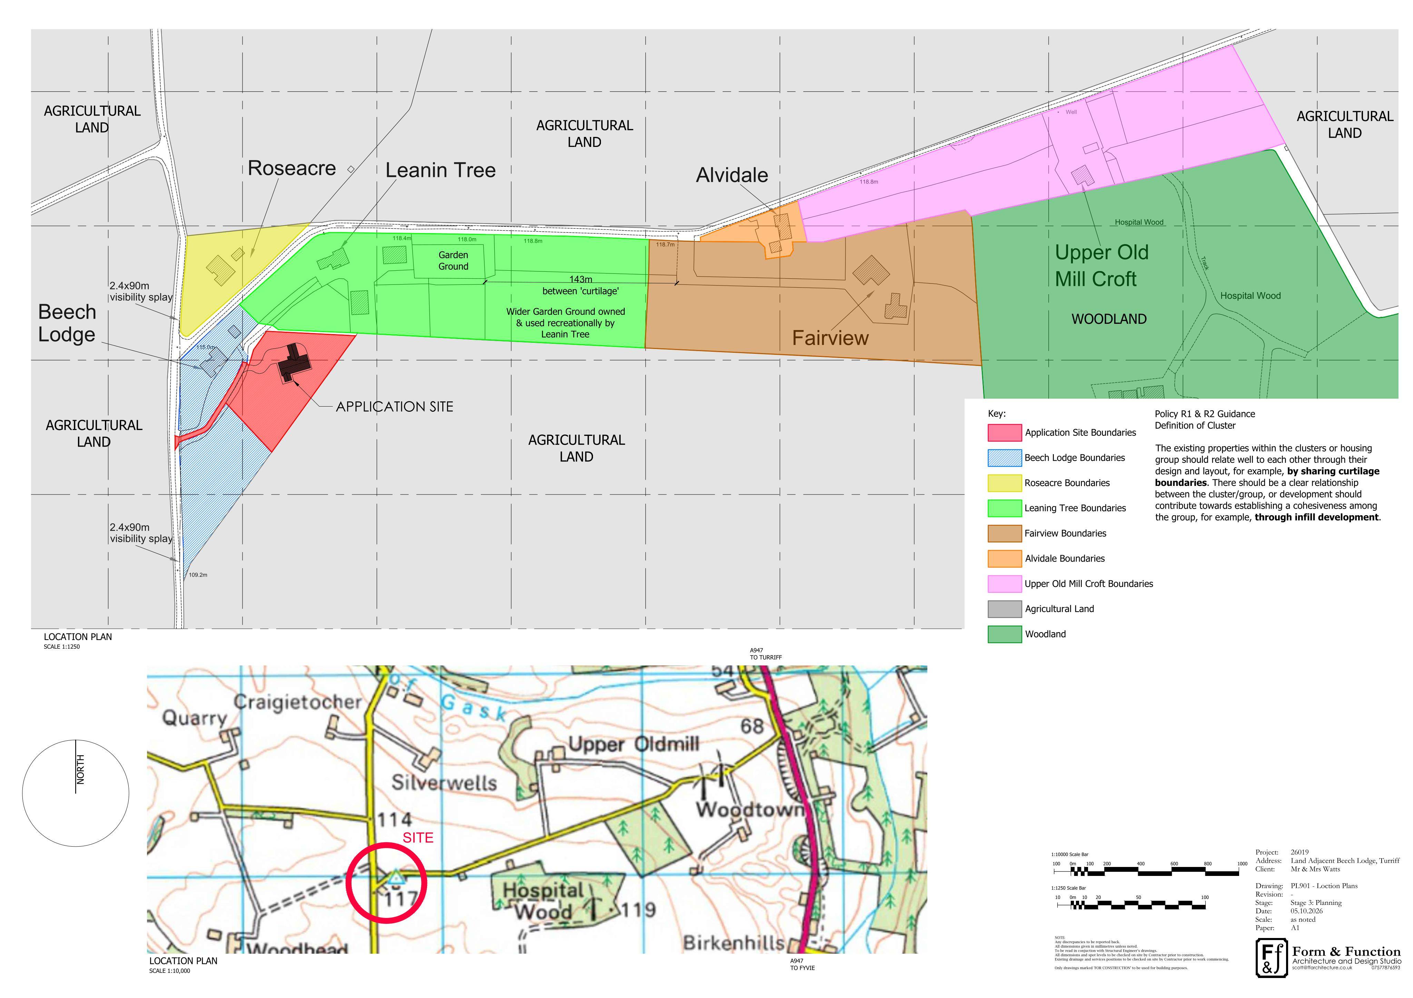
Task: Click the Fairview house hatched footprint
Action: [x=870, y=271]
